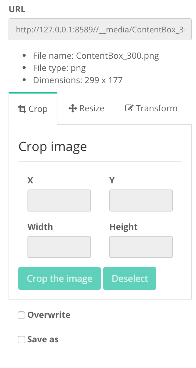196x368 pixels.
Task: Select the media URL text field
Action: pos(100,30)
